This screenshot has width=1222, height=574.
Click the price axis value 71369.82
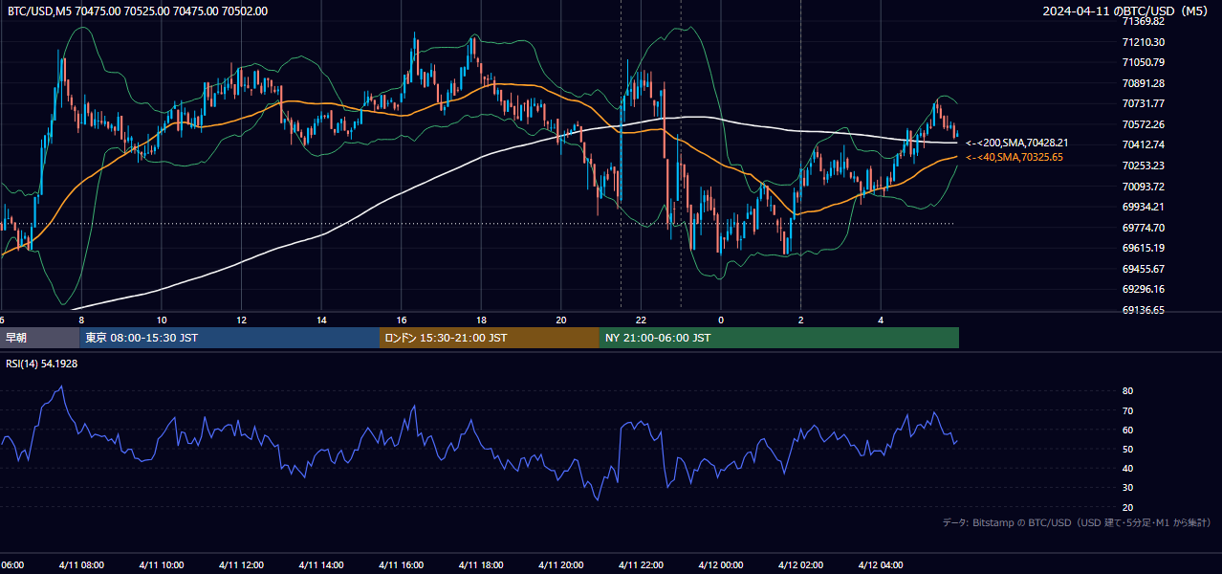(x=1143, y=22)
